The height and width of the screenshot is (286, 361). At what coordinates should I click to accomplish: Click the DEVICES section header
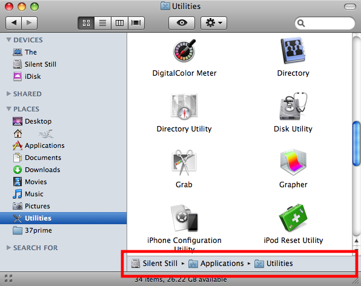pos(28,40)
